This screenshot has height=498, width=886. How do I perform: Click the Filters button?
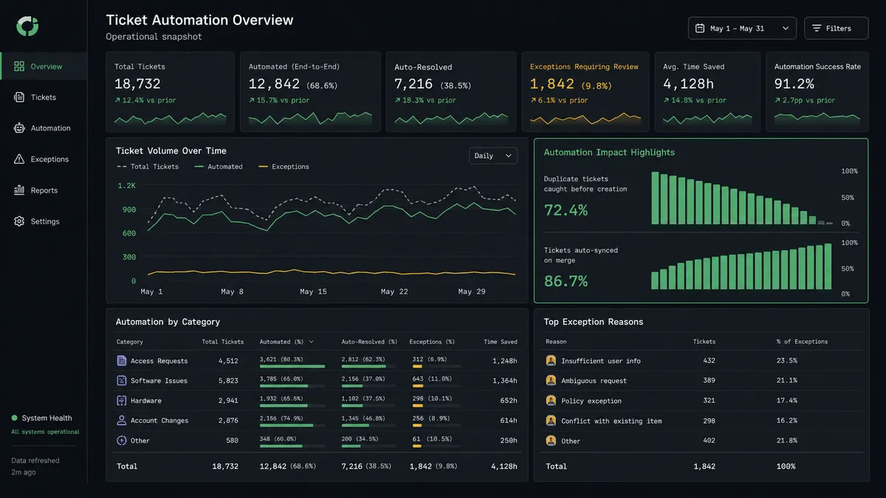click(x=837, y=28)
